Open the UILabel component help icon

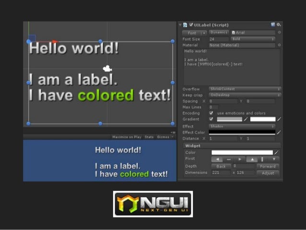[273, 24]
